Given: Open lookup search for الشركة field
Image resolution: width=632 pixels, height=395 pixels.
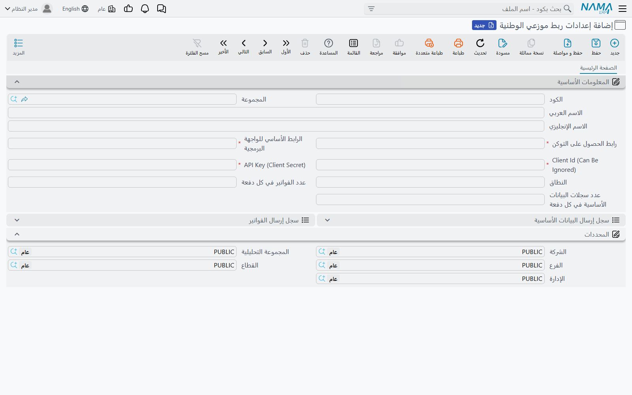Looking at the screenshot, I should [x=322, y=252].
